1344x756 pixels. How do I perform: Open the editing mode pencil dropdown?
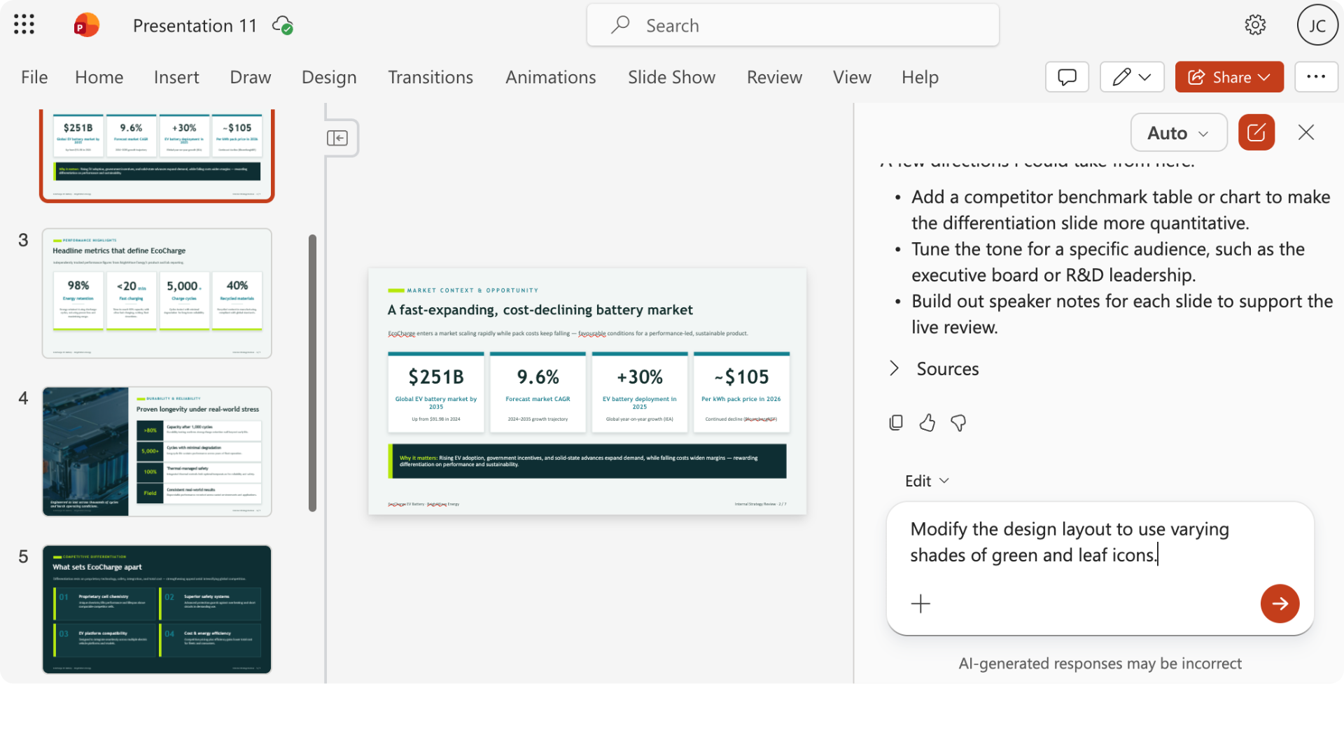[x=1132, y=77]
